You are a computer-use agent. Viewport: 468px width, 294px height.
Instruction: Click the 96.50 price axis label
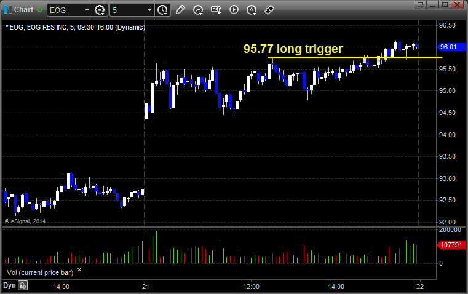point(447,25)
